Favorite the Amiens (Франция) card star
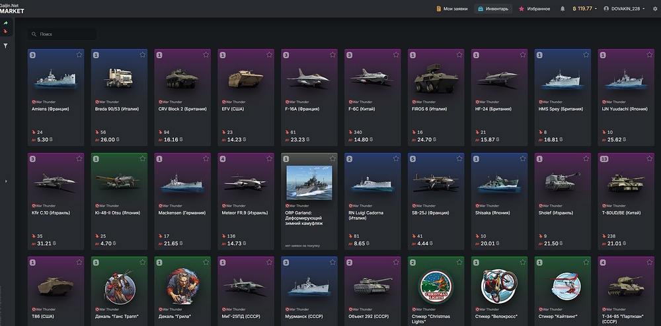The height and width of the screenshot is (326, 661). pyautogui.click(x=79, y=55)
